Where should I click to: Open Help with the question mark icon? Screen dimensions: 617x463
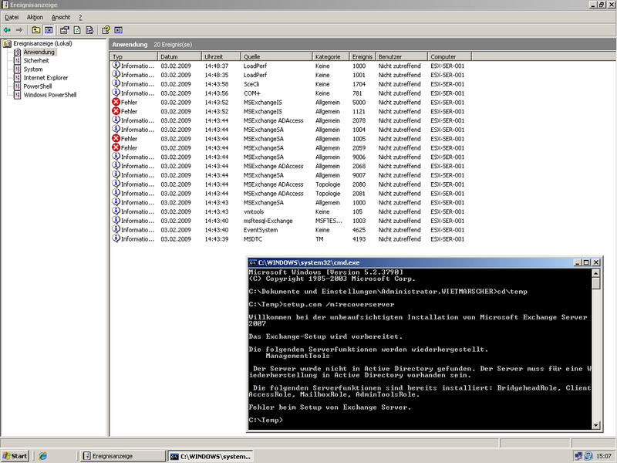click(106, 30)
